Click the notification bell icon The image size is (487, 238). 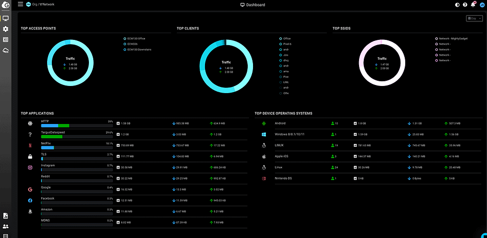(473, 5)
